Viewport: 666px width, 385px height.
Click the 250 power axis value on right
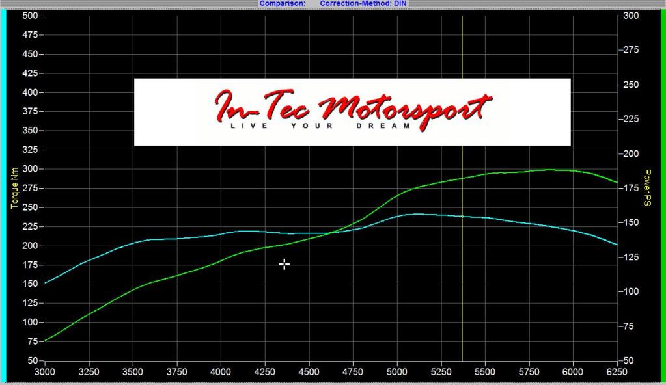tap(631, 85)
